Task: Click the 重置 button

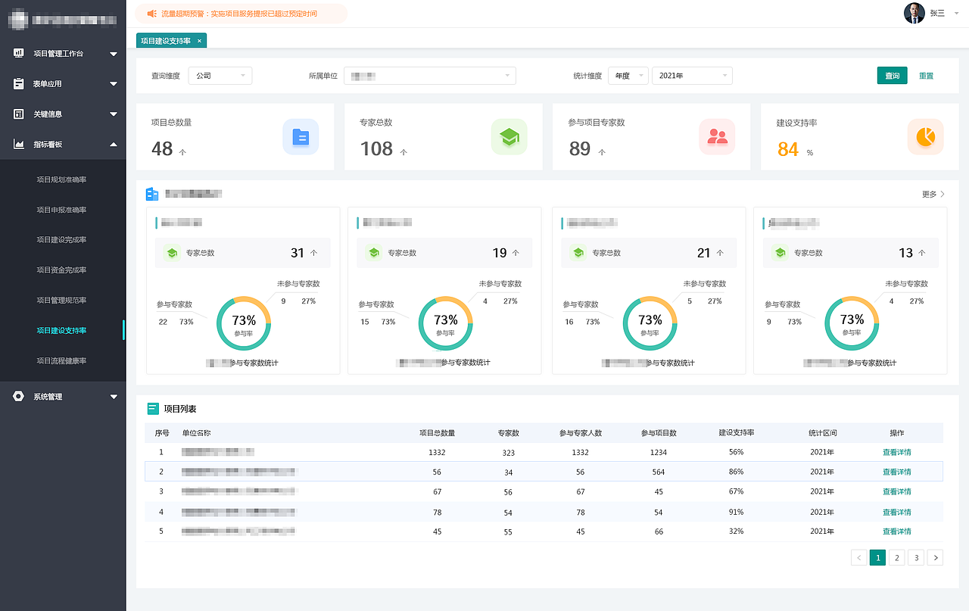Action: pos(926,76)
